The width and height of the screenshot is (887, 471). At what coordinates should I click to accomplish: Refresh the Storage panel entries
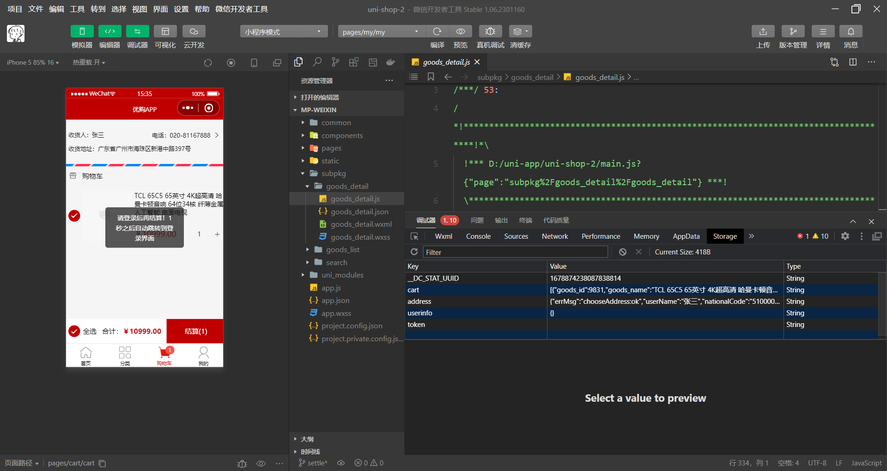point(414,252)
